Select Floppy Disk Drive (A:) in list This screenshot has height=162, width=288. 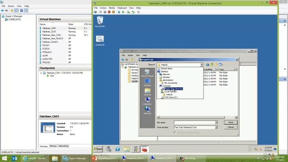pyautogui.click(x=173, y=89)
